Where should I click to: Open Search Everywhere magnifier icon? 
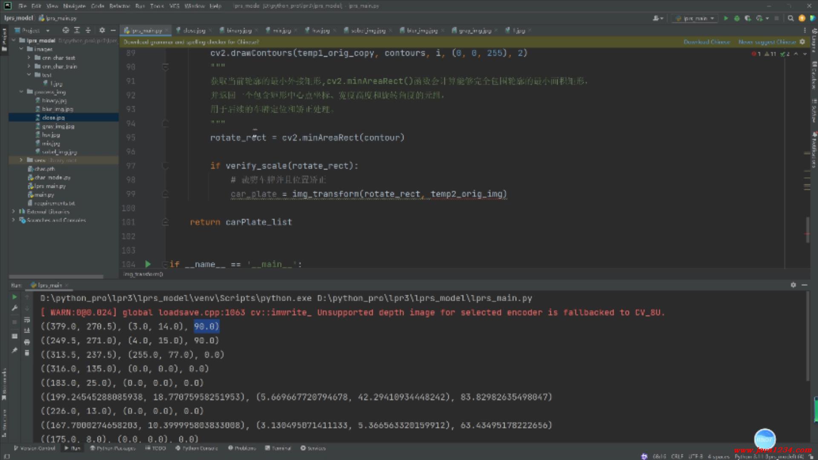pos(791,18)
